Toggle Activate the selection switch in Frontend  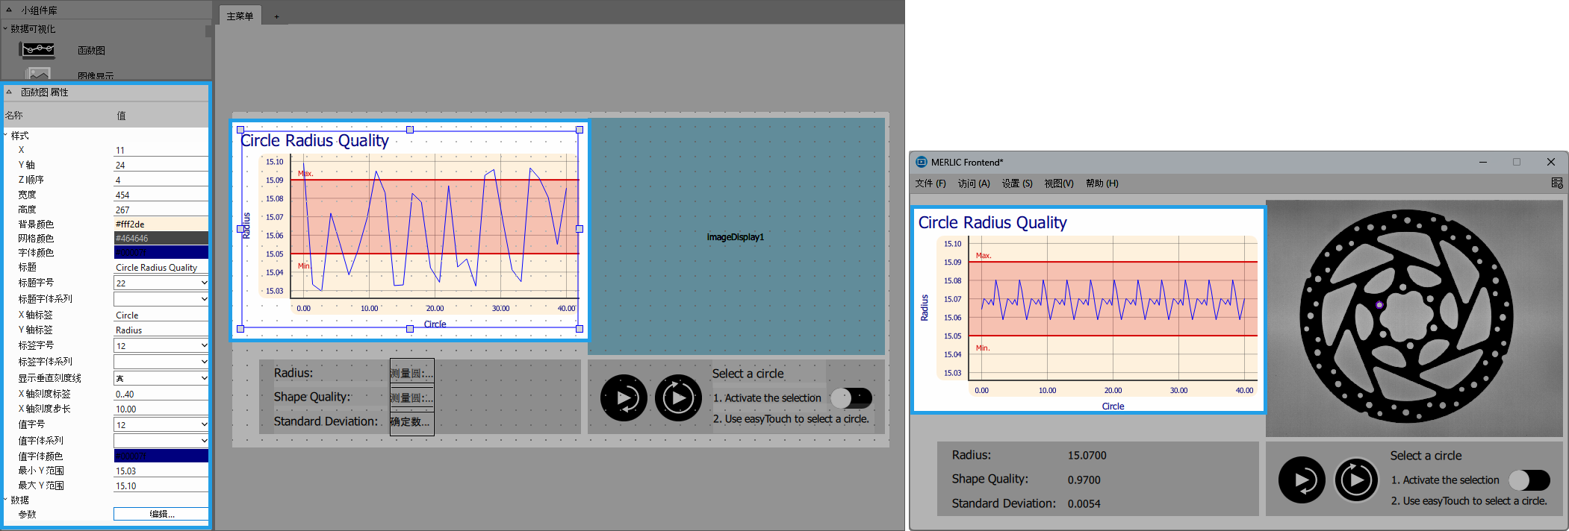pyautogui.click(x=1529, y=480)
